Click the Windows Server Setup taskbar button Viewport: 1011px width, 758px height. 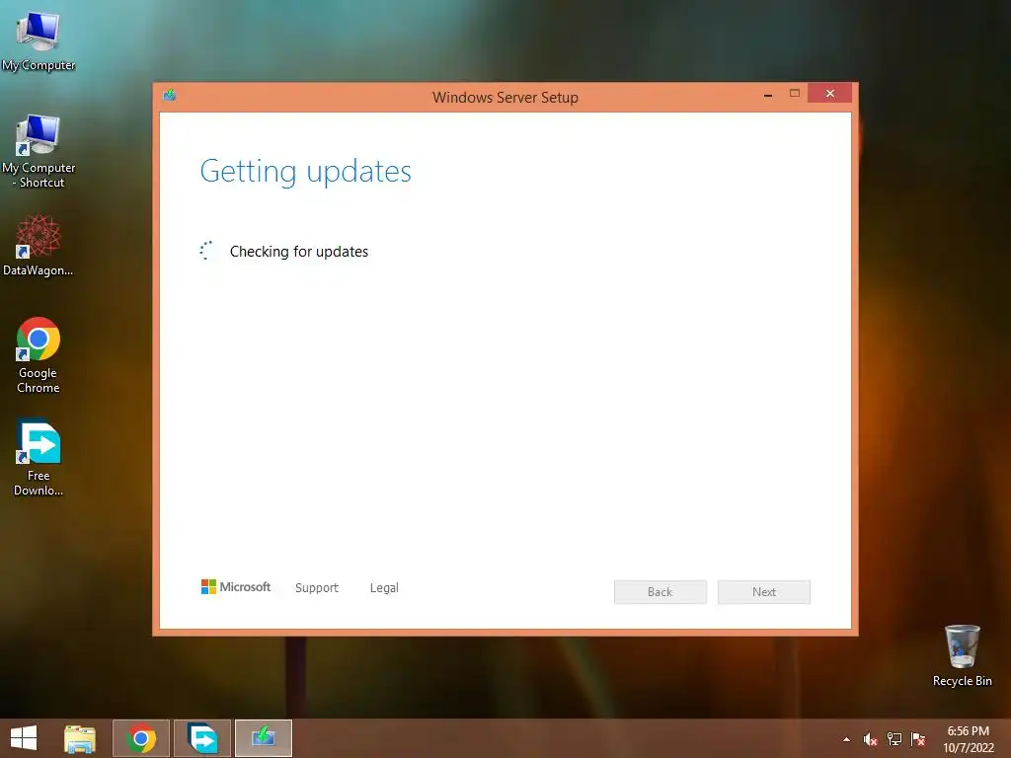click(264, 738)
